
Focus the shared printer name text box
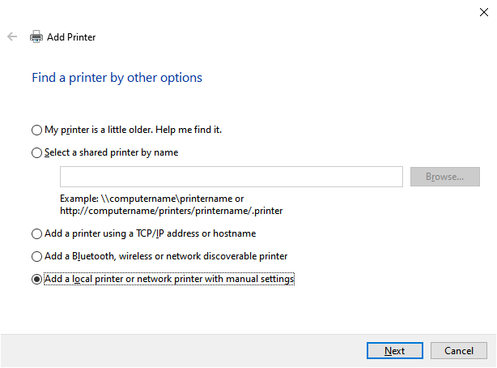tap(232, 177)
